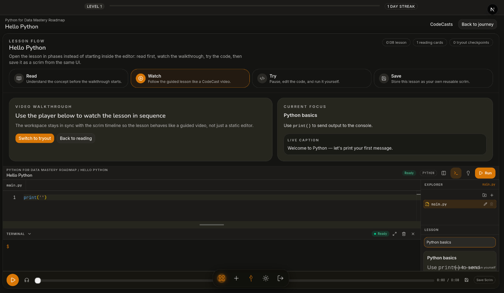Click the 1 DAY STREAK badge
This screenshot has height=293, width=504.
click(x=401, y=6)
